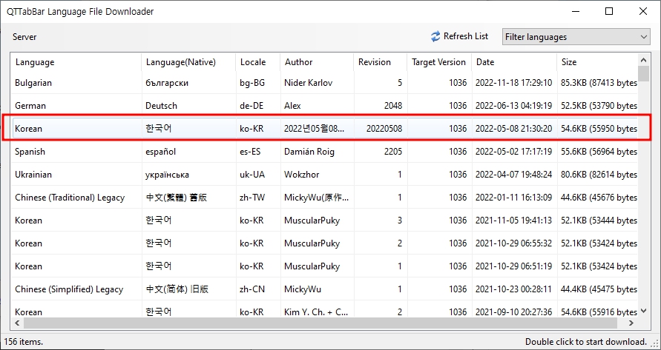Select Chinese (Traditional) Legacy row
The width and height of the screenshot is (661, 350).
click(325, 198)
